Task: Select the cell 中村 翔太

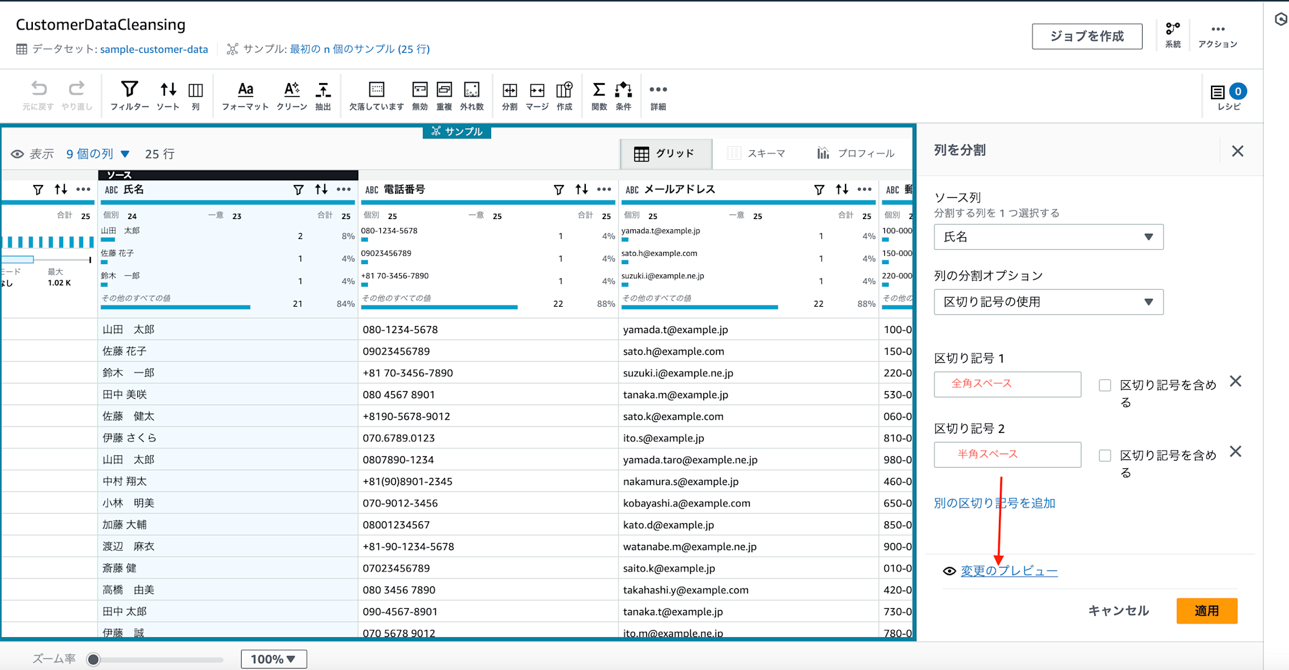Action: click(x=228, y=481)
